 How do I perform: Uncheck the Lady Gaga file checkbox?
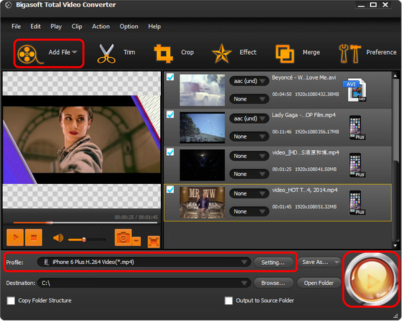(170, 114)
